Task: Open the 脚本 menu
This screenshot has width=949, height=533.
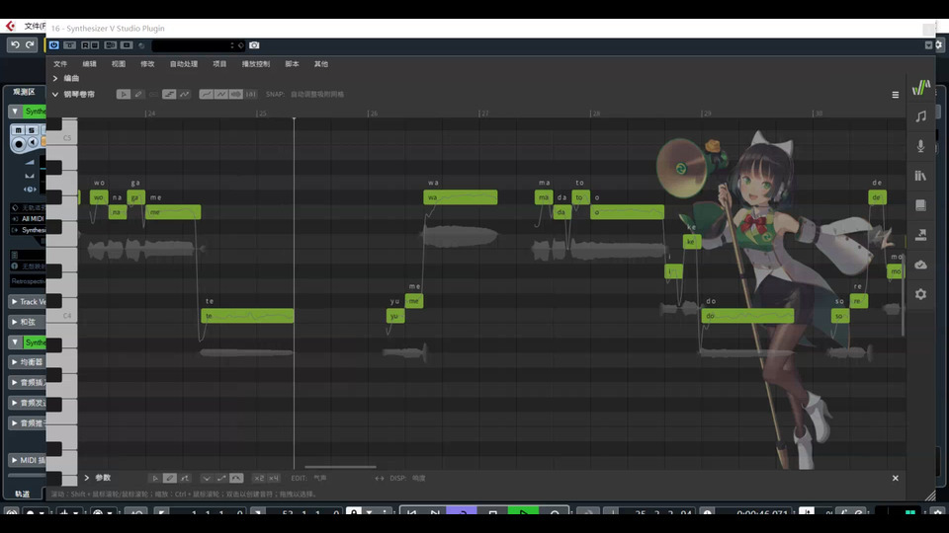Action: coord(292,63)
